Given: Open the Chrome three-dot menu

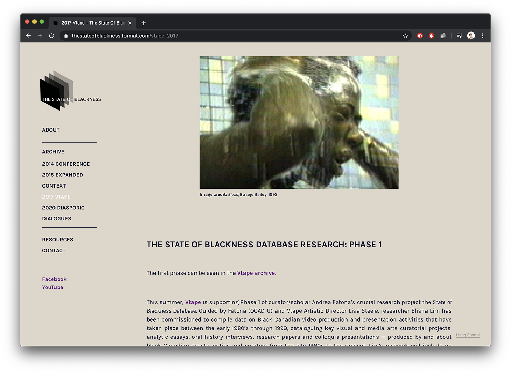Looking at the screenshot, I should [482, 36].
